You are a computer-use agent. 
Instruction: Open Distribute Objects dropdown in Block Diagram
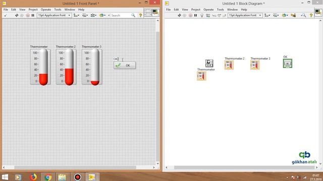pyautogui.click(x=276, y=16)
